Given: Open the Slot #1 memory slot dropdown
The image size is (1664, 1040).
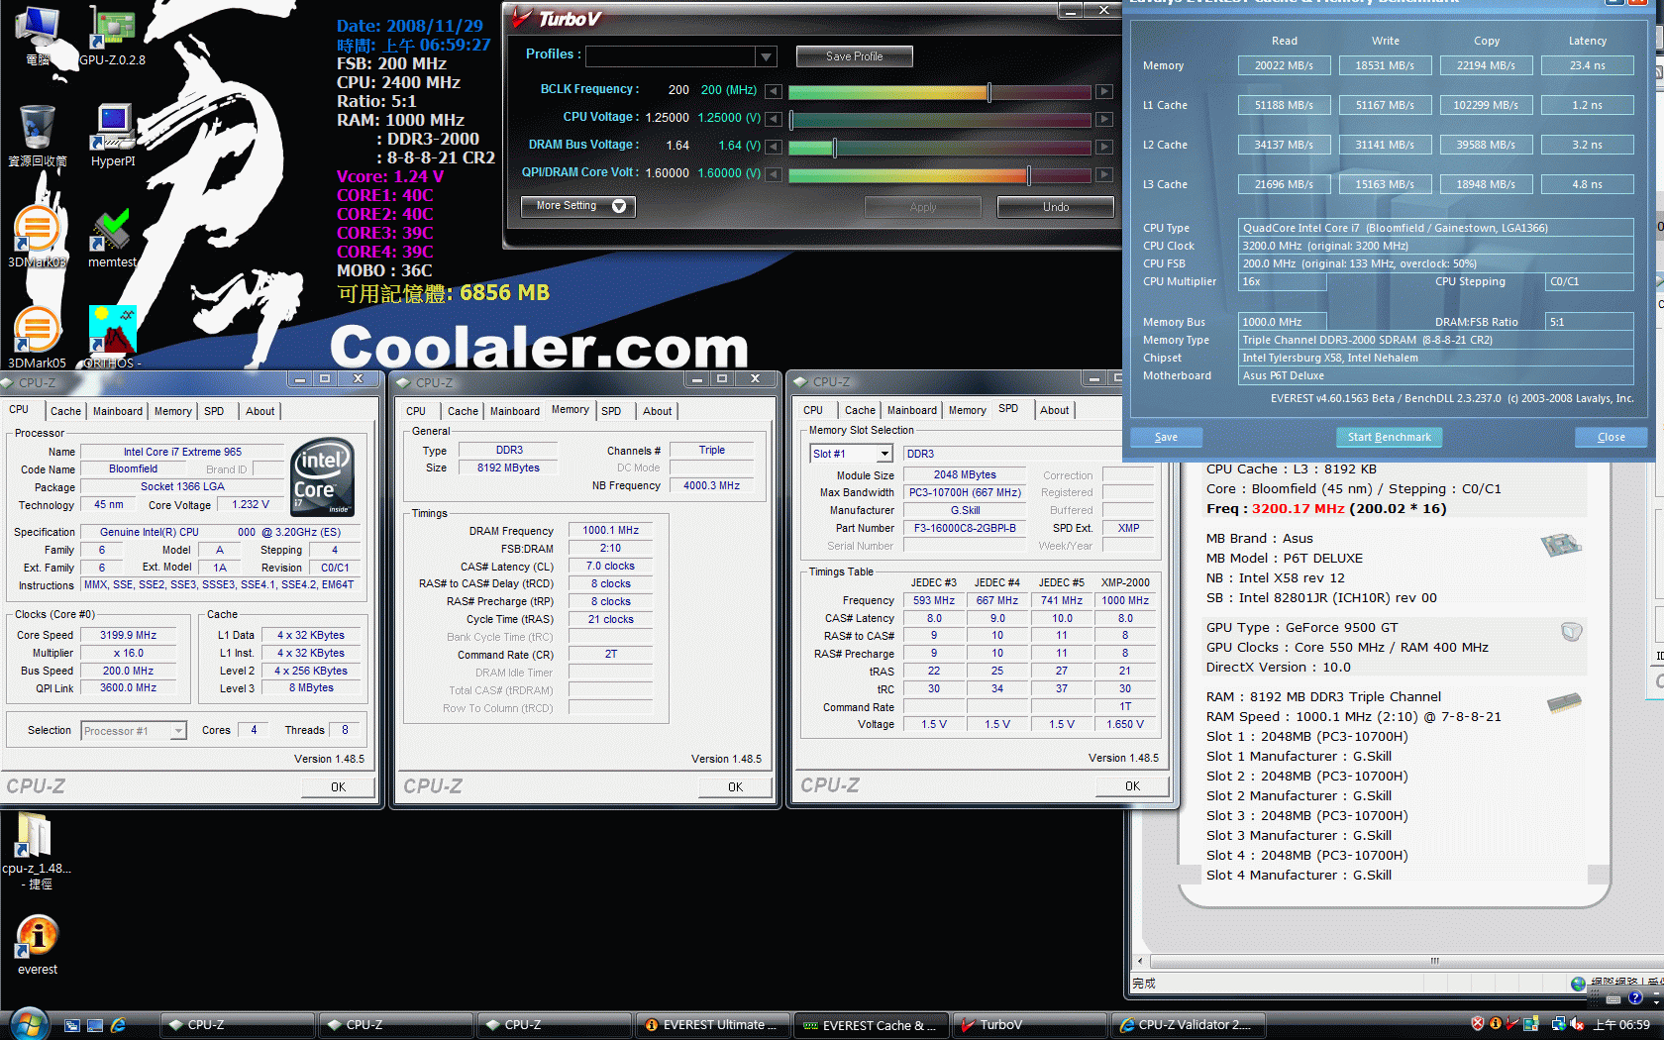Looking at the screenshot, I should 885,454.
